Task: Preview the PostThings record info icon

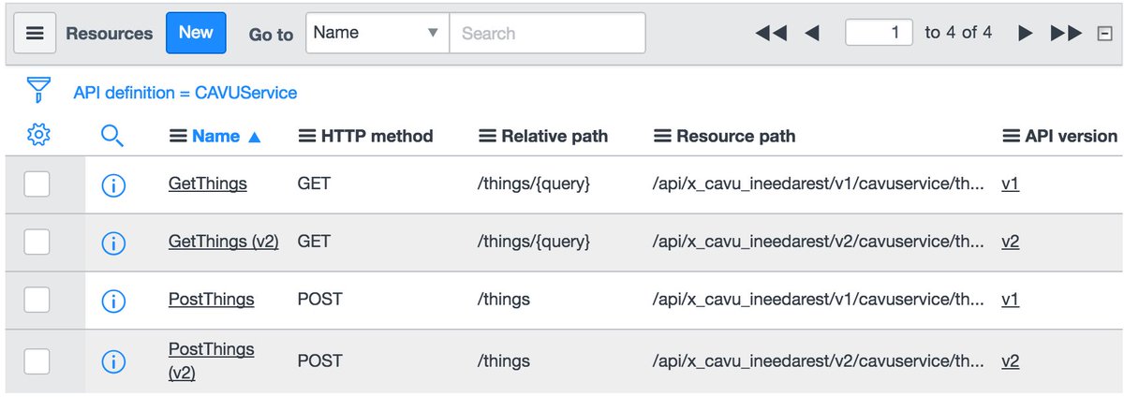Action: pyautogui.click(x=112, y=301)
